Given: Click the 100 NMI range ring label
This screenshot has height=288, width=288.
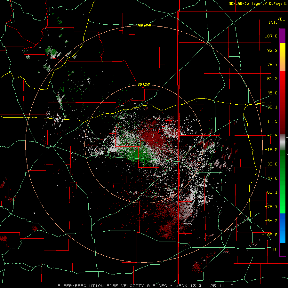Looking at the screenshot, I should pyautogui.click(x=144, y=25).
